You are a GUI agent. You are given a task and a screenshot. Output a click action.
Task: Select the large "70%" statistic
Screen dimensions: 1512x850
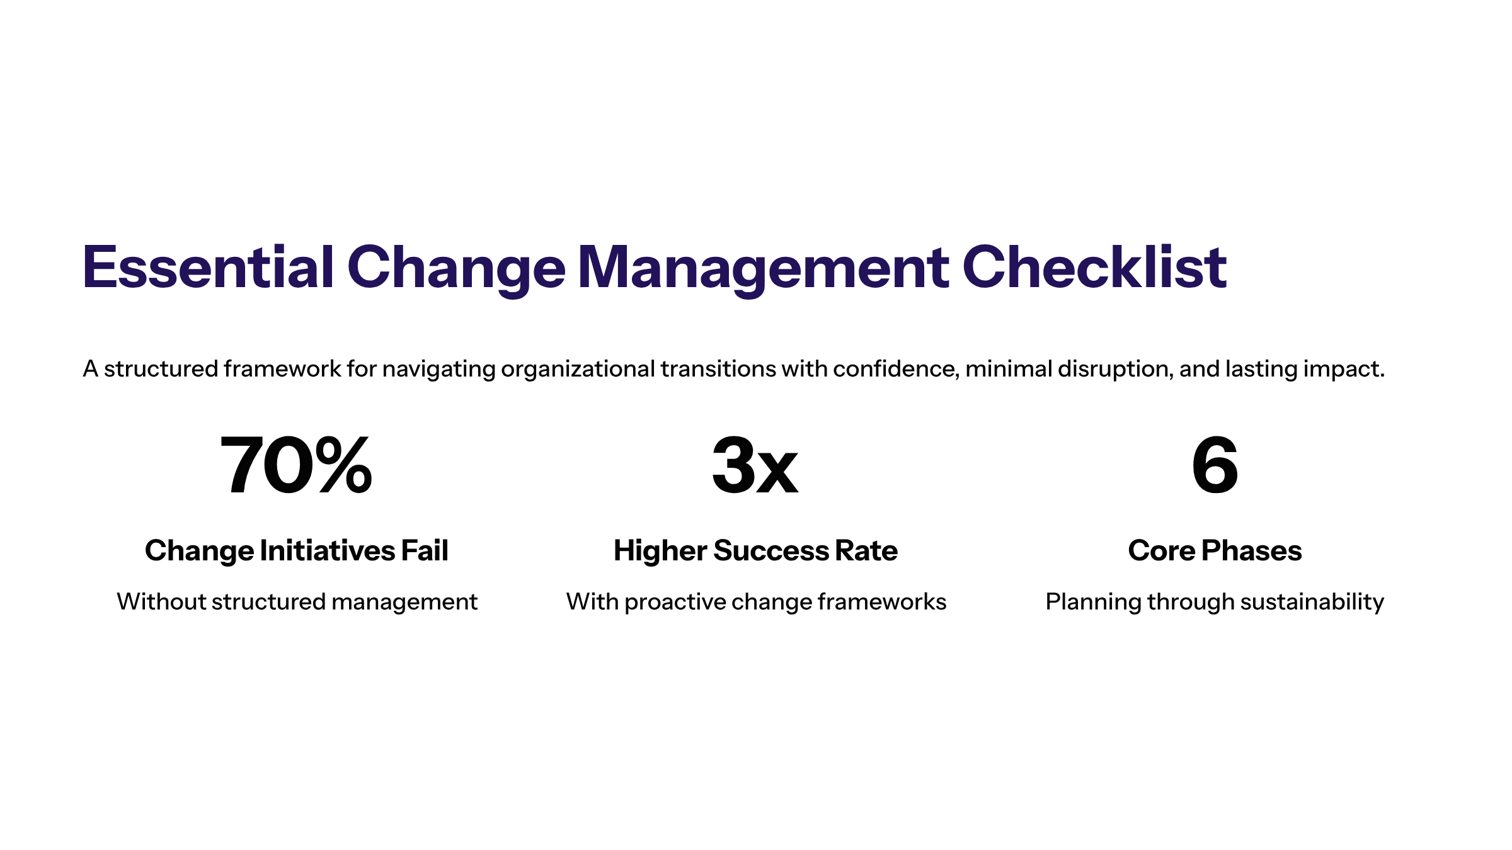[x=296, y=466]
